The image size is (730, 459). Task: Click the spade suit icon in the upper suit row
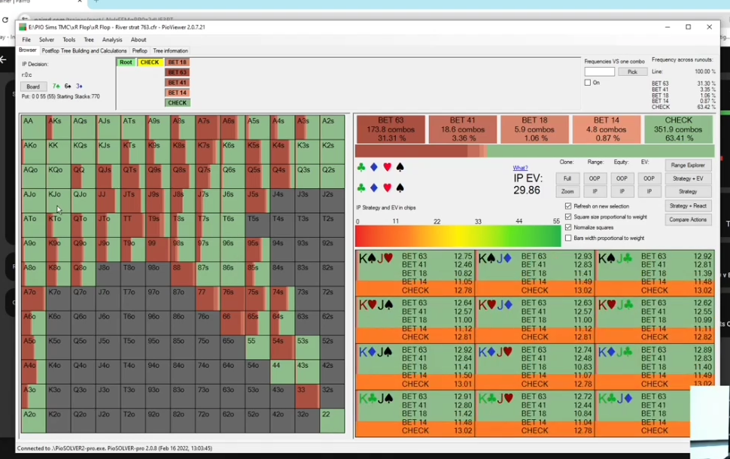(400, 167)
